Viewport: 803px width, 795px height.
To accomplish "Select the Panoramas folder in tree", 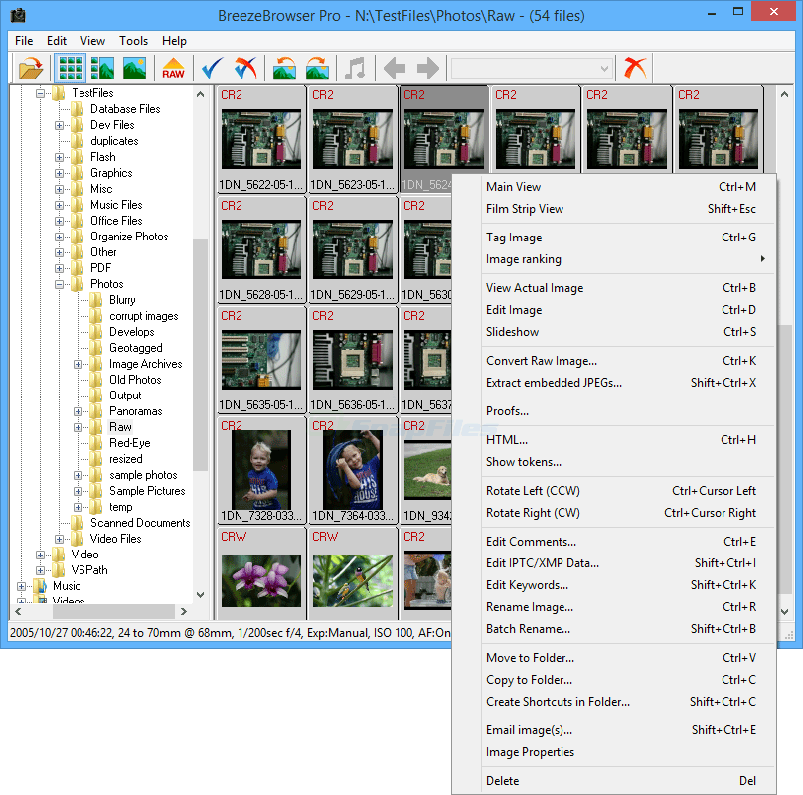I will [135, 411].
